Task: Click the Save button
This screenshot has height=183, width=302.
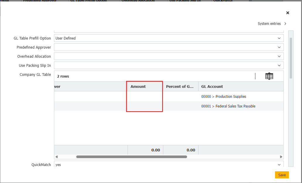Action: (282, 175)
